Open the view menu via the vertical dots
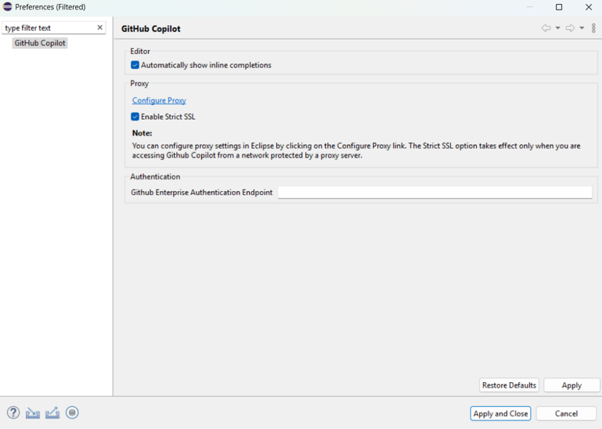 click(x=593, y=28)
